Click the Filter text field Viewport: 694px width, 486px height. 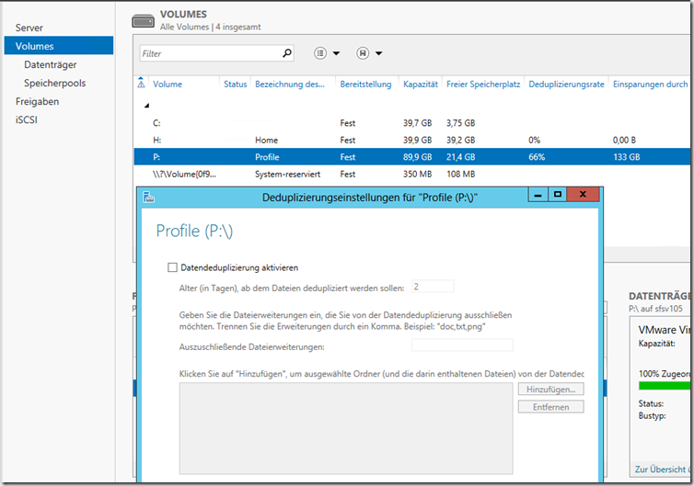[x=212, y=53]
